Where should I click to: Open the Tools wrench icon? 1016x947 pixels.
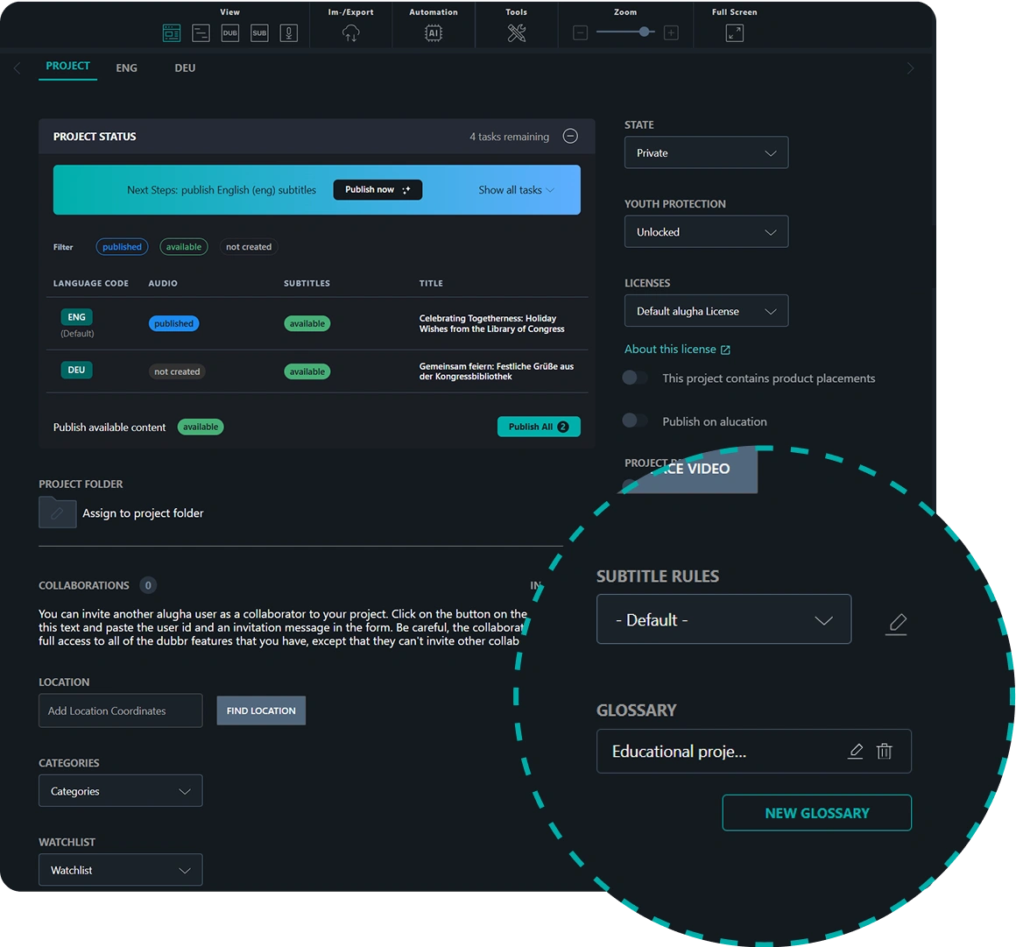517,33
